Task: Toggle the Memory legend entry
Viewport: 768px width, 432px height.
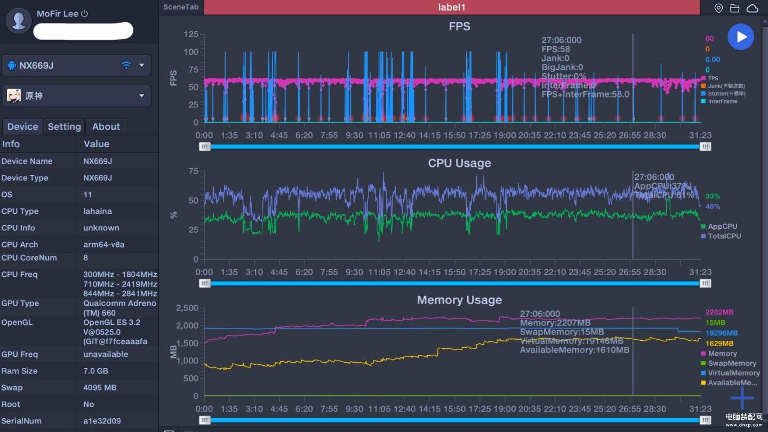Action: click(x=719, y=354)
